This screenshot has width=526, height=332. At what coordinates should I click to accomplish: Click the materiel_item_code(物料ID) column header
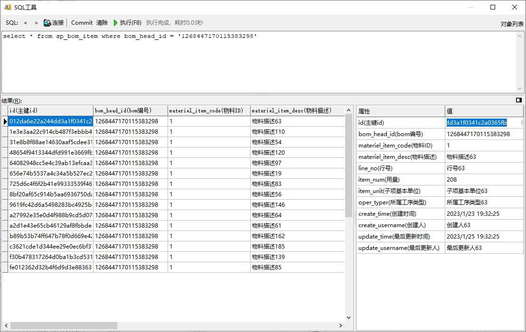[x=209, y=111]
